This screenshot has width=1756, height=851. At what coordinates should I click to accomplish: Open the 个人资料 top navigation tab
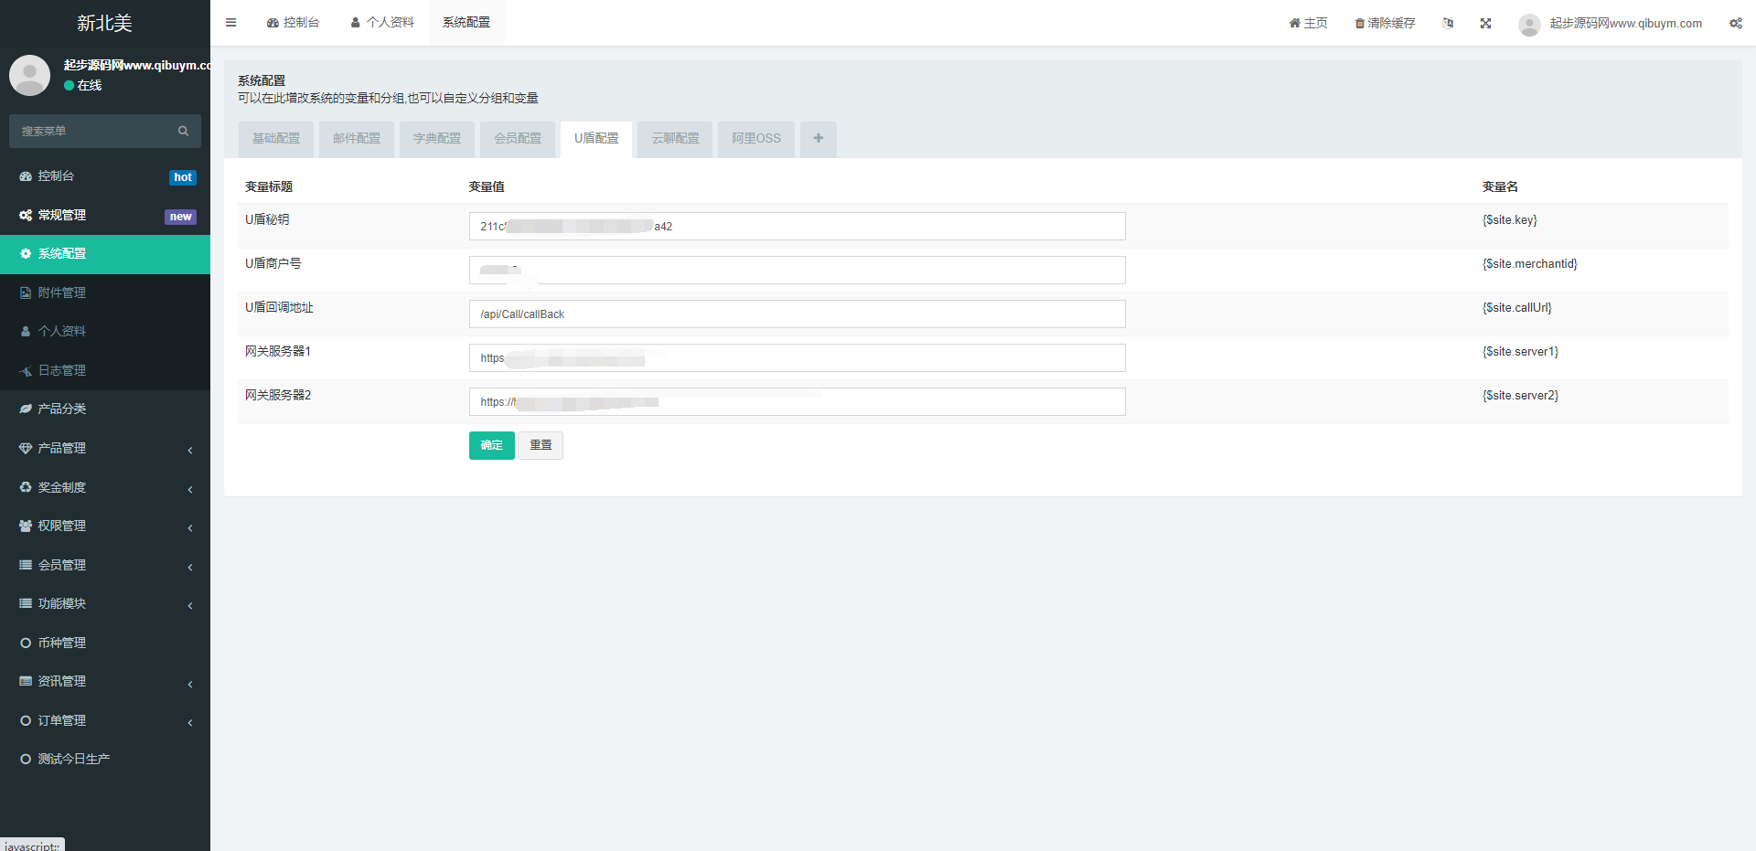click(x=382, y=23)
